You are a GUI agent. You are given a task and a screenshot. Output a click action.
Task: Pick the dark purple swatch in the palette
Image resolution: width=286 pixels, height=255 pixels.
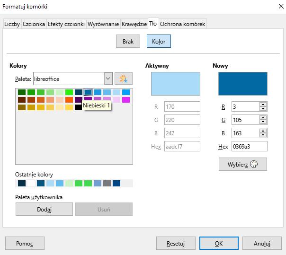click(x=79, y=99)
